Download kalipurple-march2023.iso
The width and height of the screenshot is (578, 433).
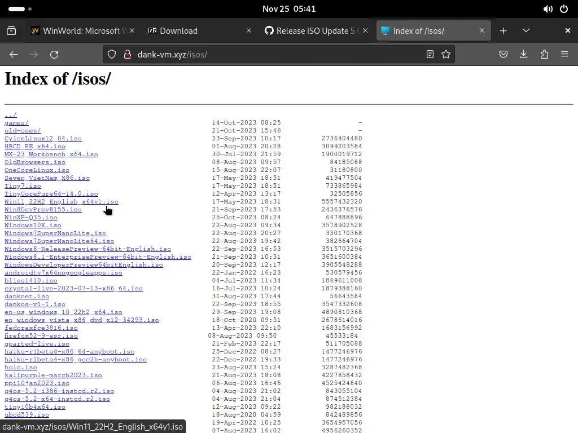54,375
